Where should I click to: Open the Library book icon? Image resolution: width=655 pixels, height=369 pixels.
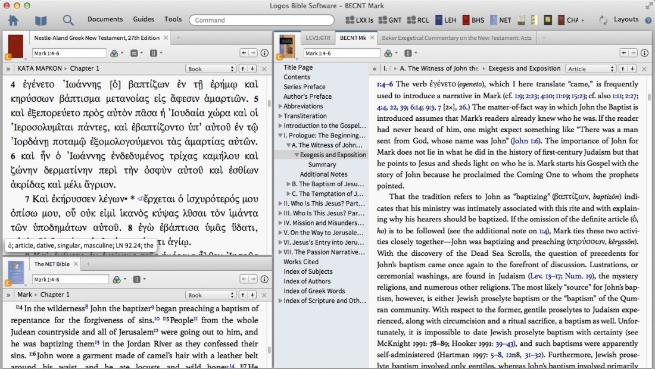coord(40,20)
